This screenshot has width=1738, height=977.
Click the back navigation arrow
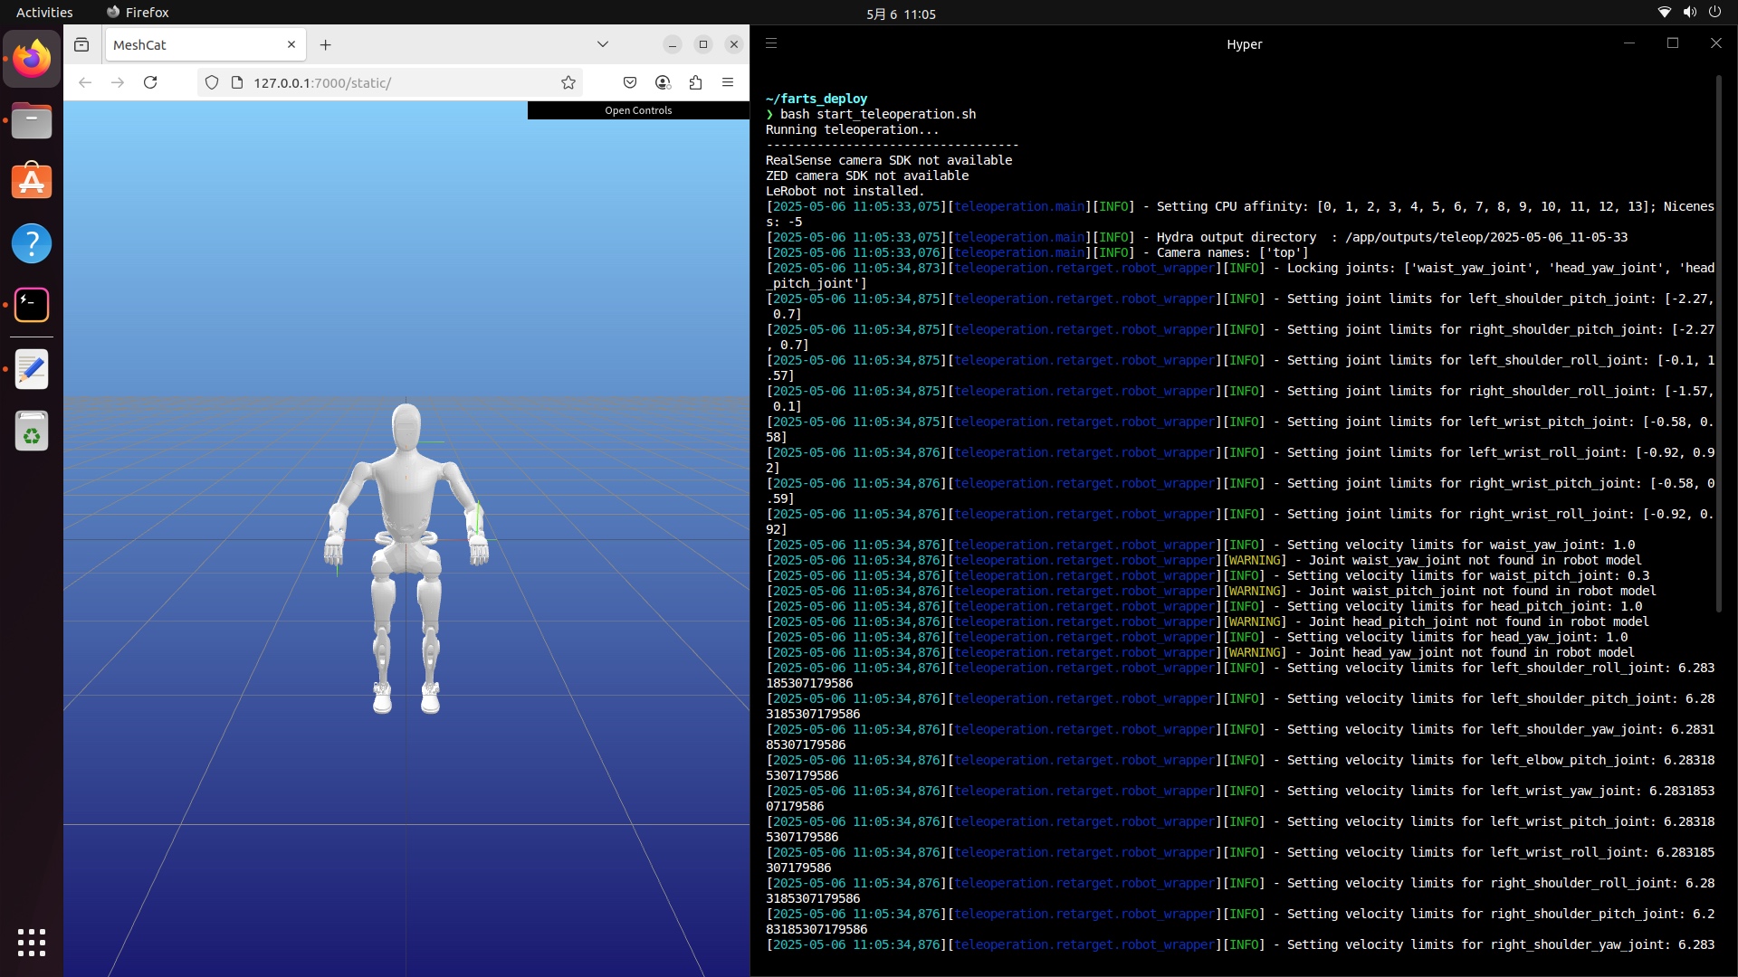[84, 82]
